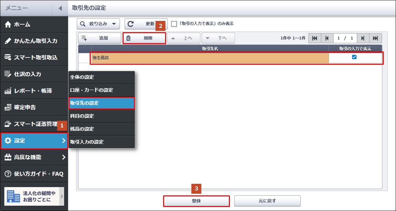Click the 取引の入力で表示 column header
This screenshot has width=396, height=211.
click(x=355, y=49)
